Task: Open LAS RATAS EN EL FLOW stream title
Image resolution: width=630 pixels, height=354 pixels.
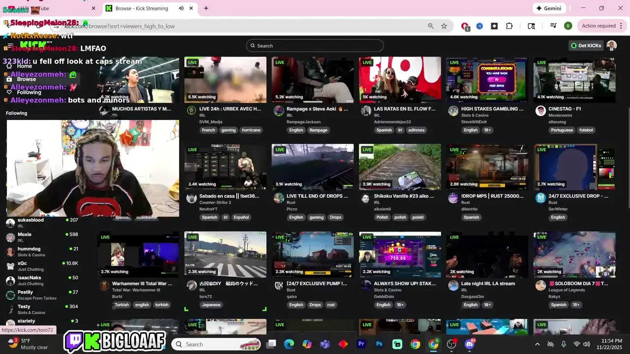Action: pos(405,109)
